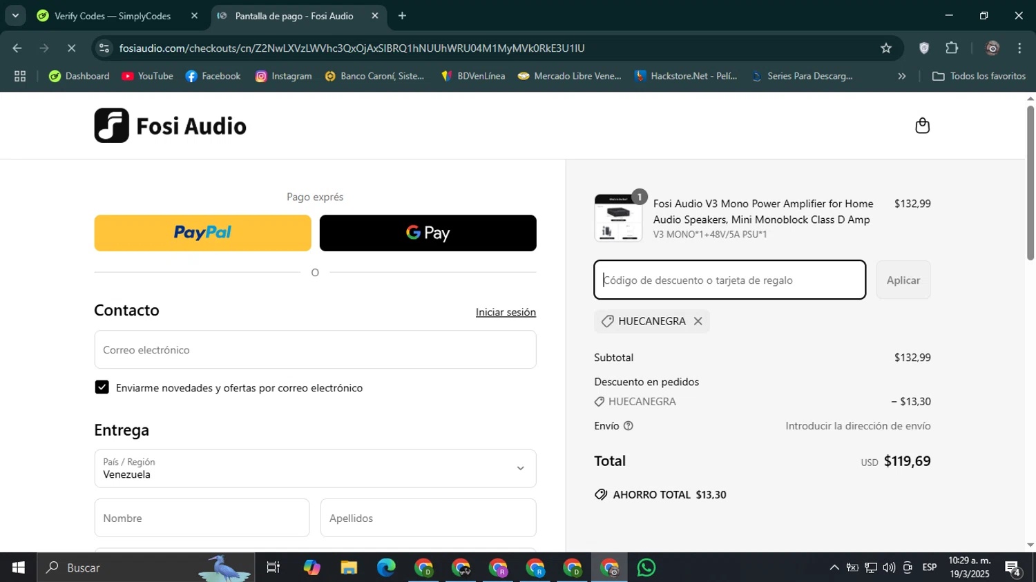1036x582 pixels.
Task: Open the ESP language indicator
Action: [930, 568]
